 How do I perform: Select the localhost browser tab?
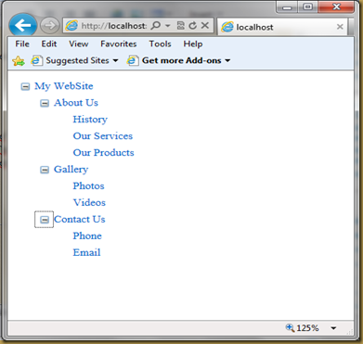point(282,27)
